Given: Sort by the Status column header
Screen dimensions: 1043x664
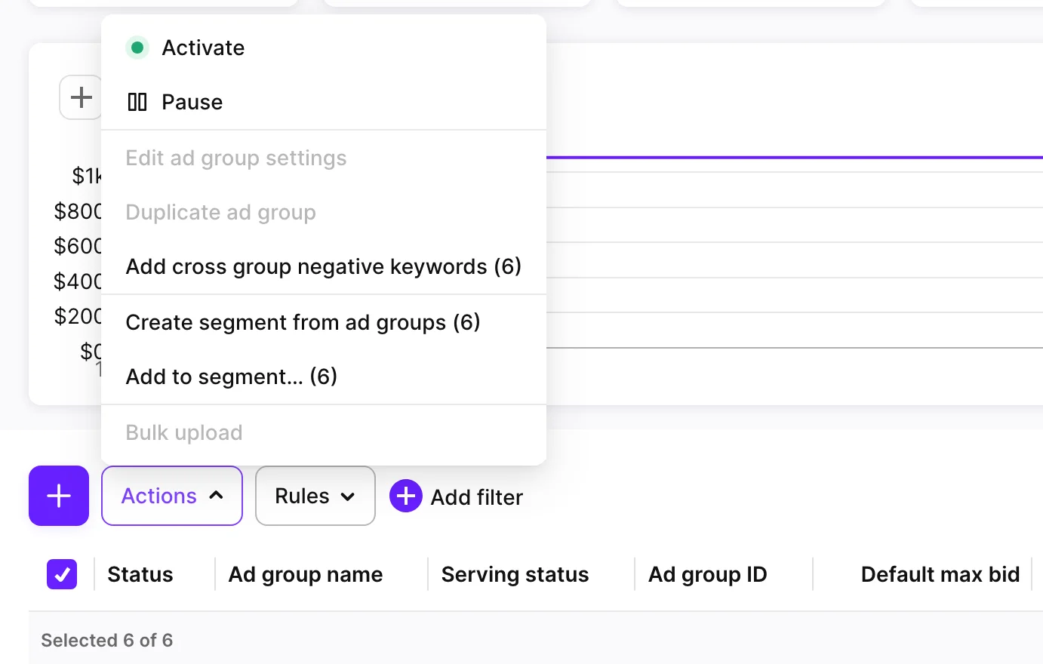Looking at the screenshot, I should (140, 574).
